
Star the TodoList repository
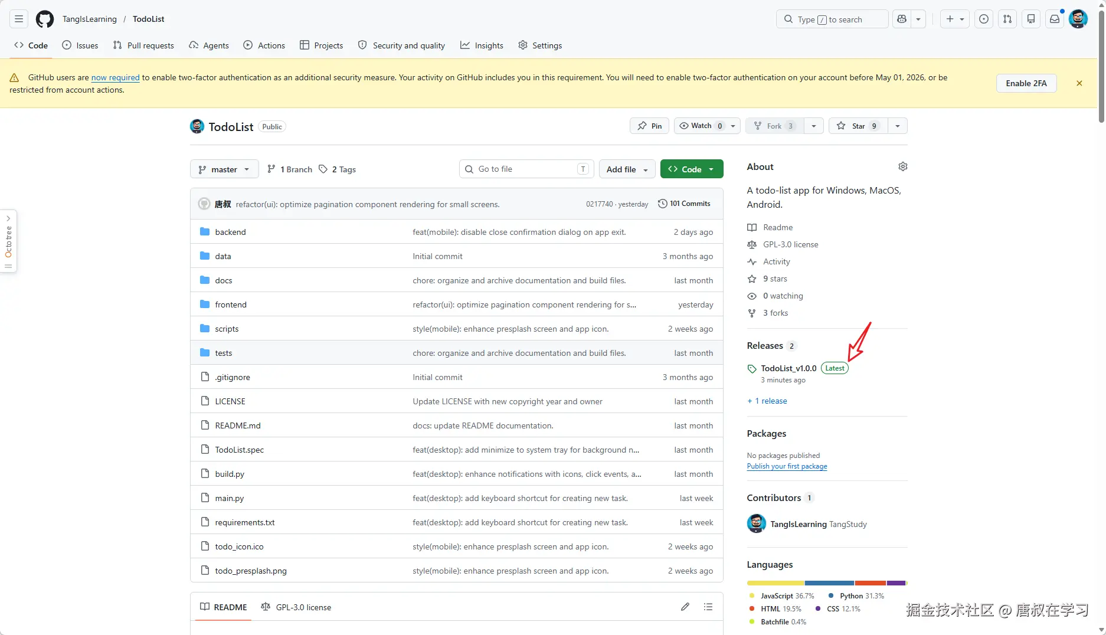858,126
